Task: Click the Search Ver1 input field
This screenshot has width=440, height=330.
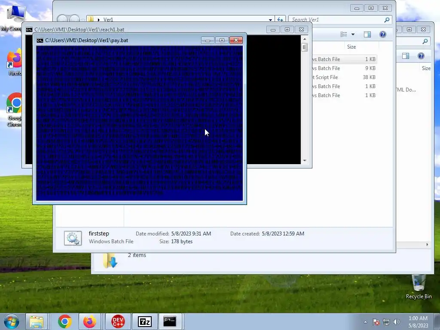Action: [336, 20]
